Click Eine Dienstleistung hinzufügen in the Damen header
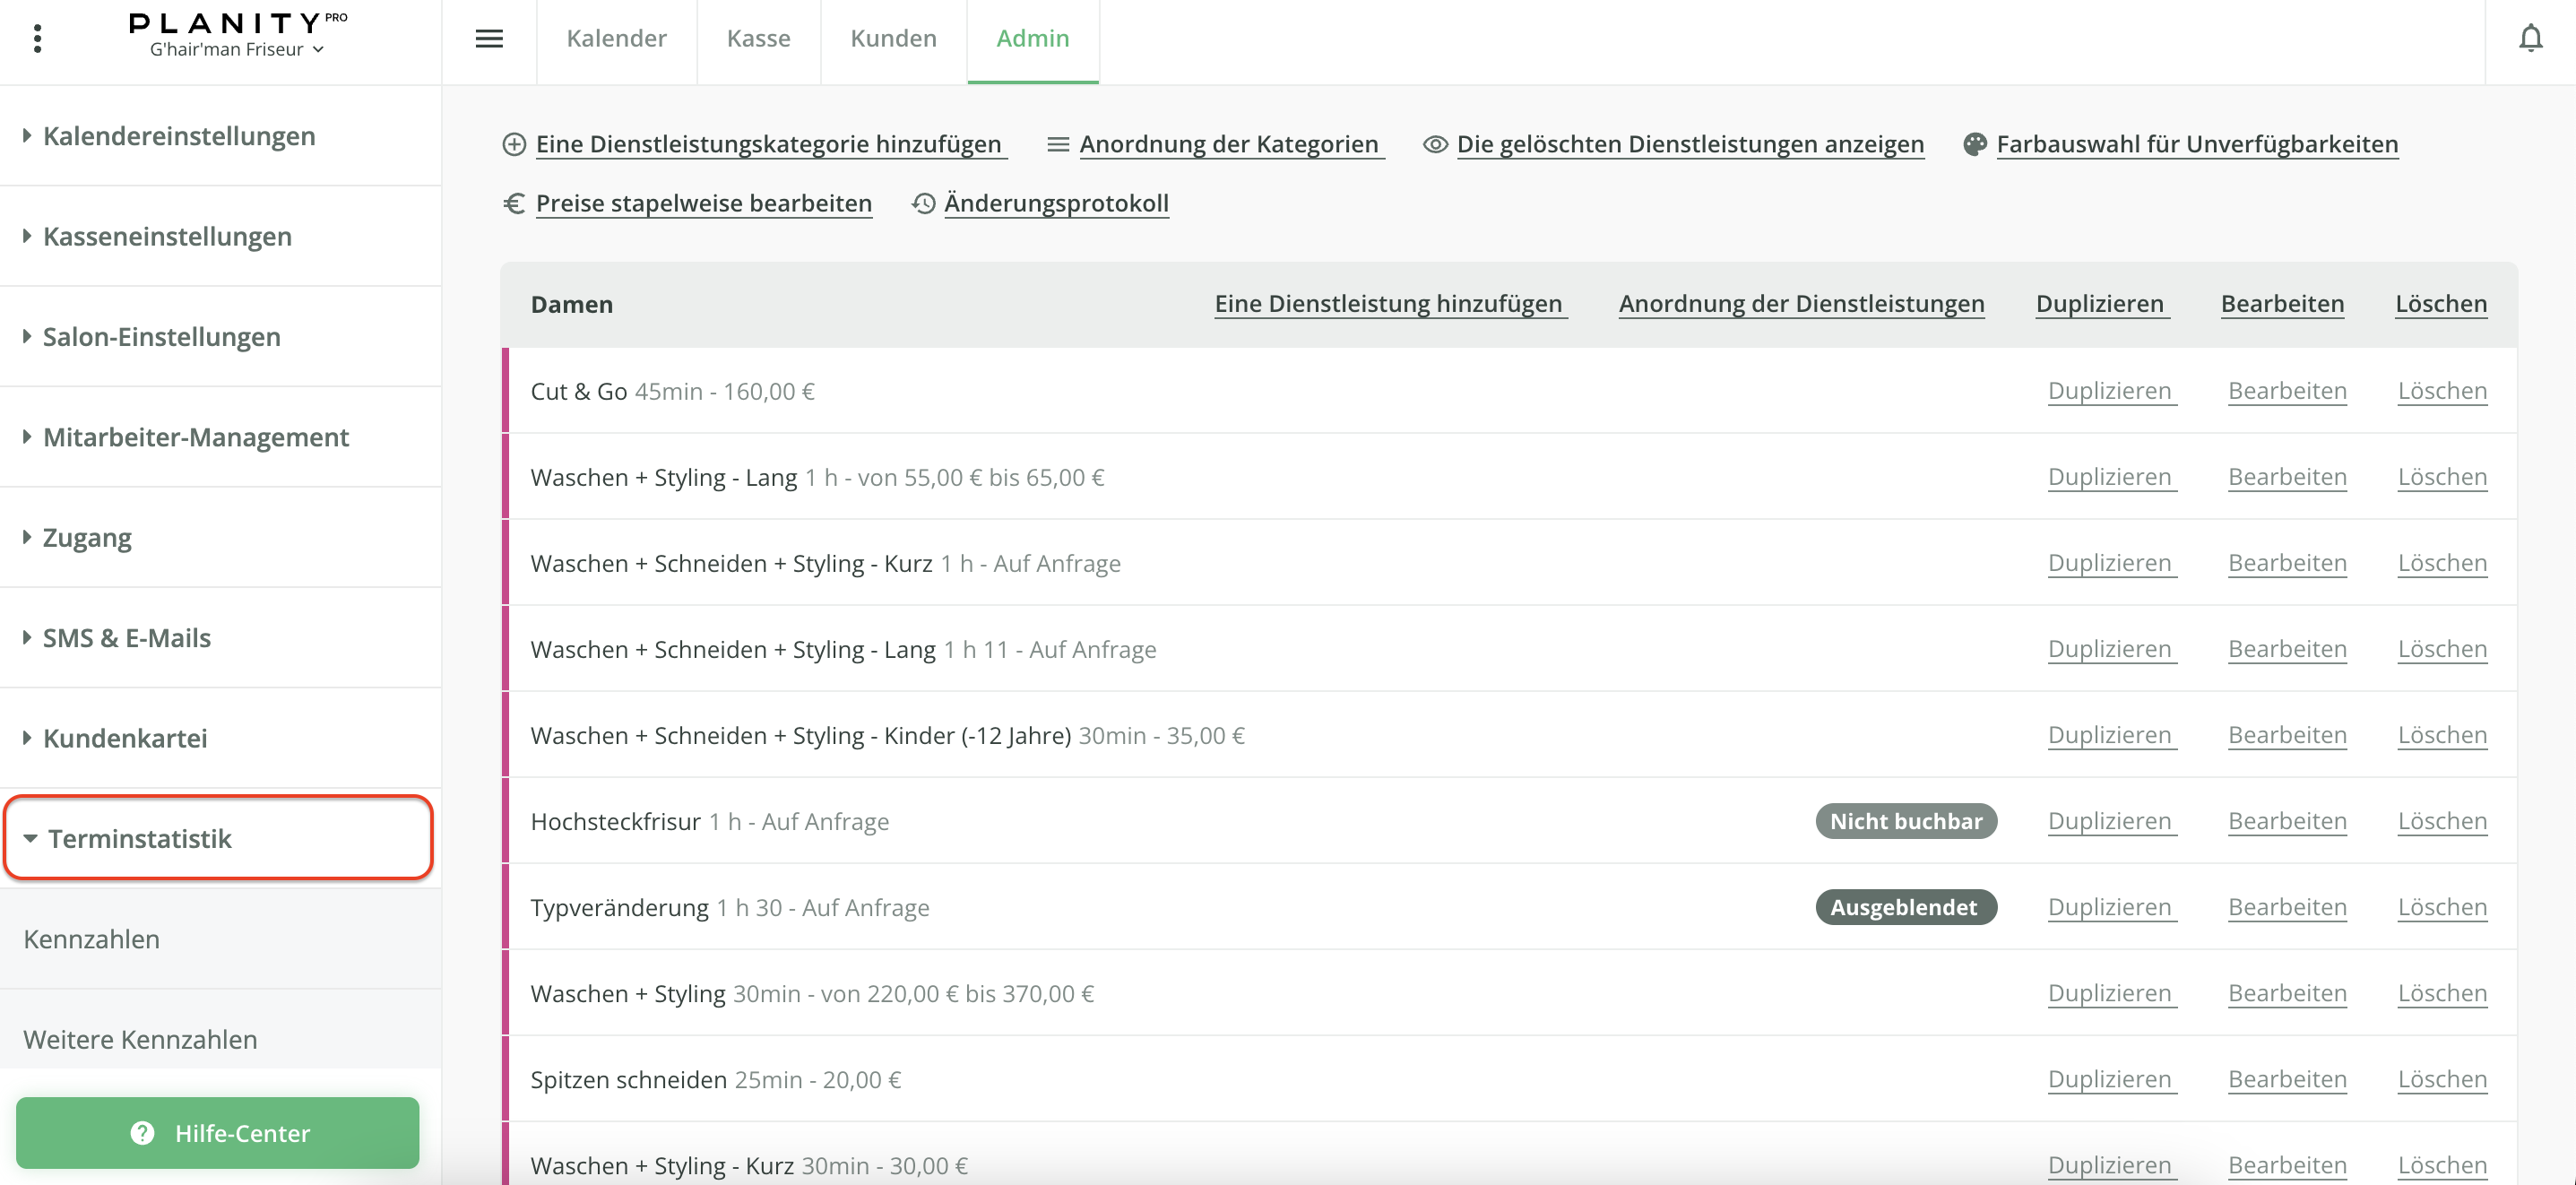The width and height of the screenshot is (2576, 1185). coord(1389,303)
